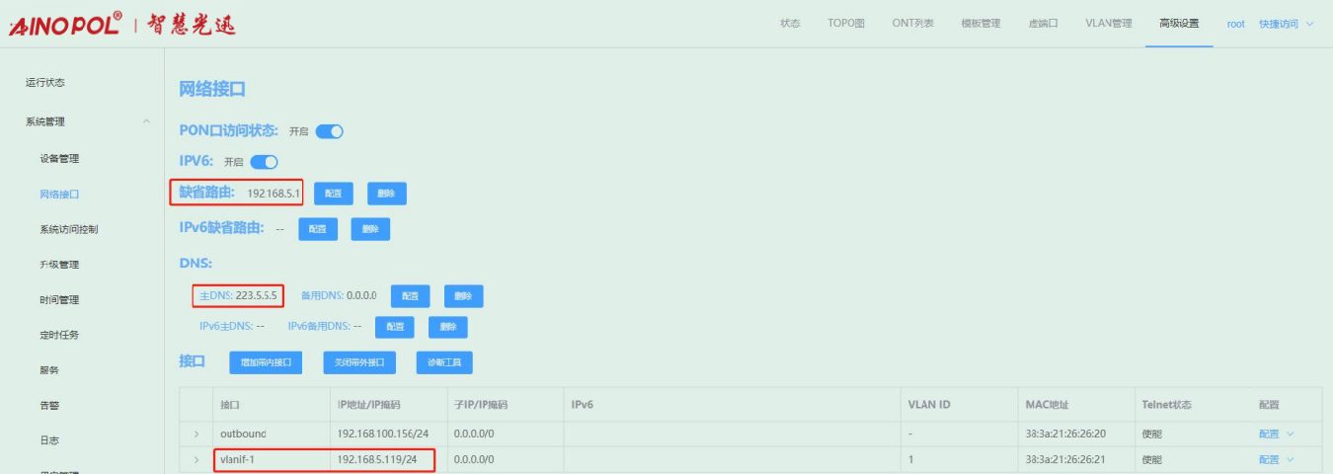Delete the default route 192.168.5.1

386,194
